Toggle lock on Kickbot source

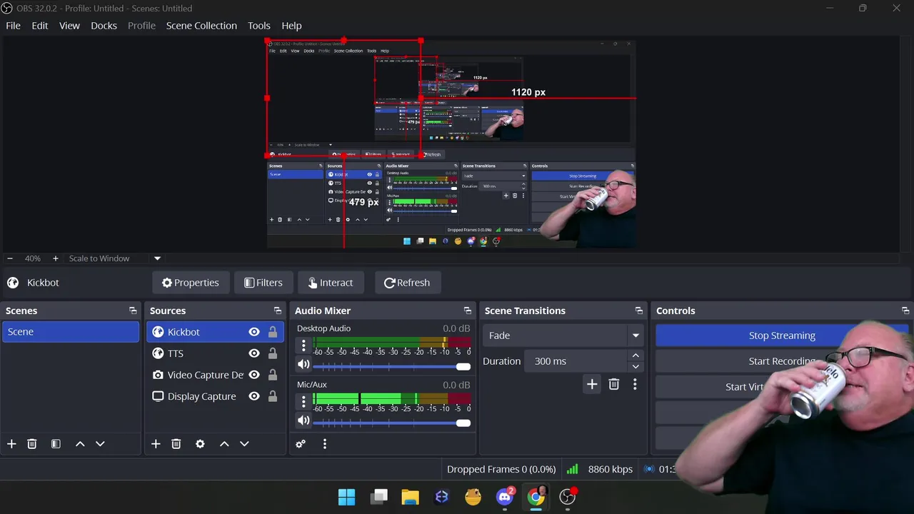pyautogui.click(x=273, y=332)
